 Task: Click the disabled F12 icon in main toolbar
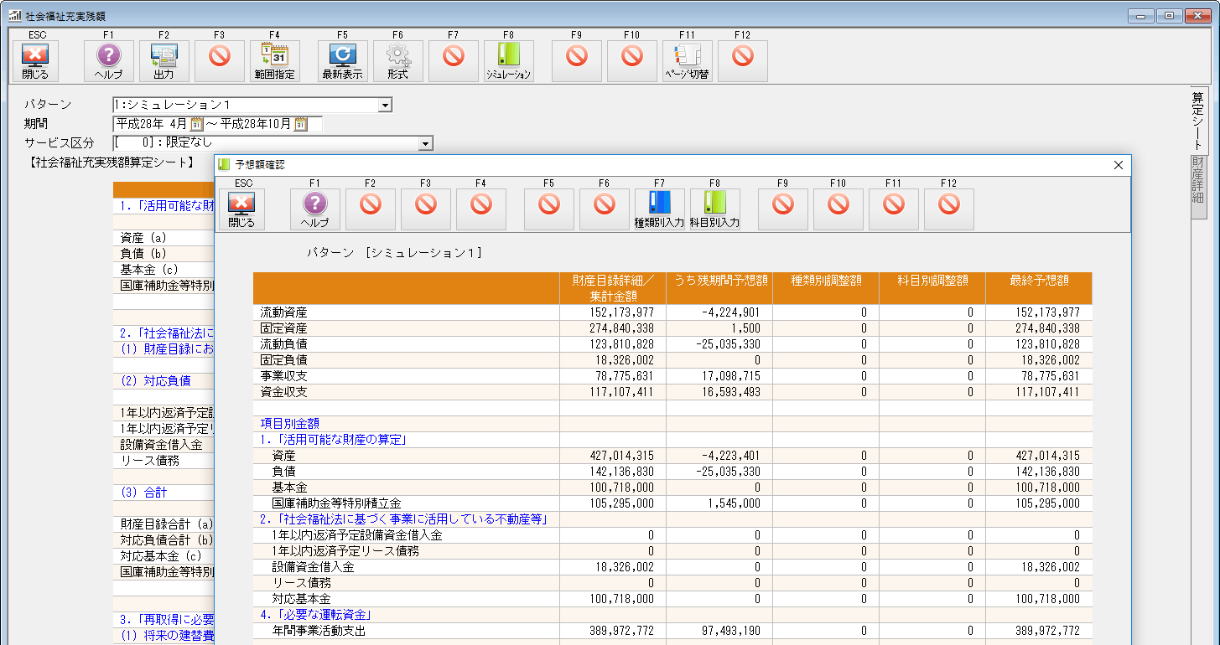743,60
